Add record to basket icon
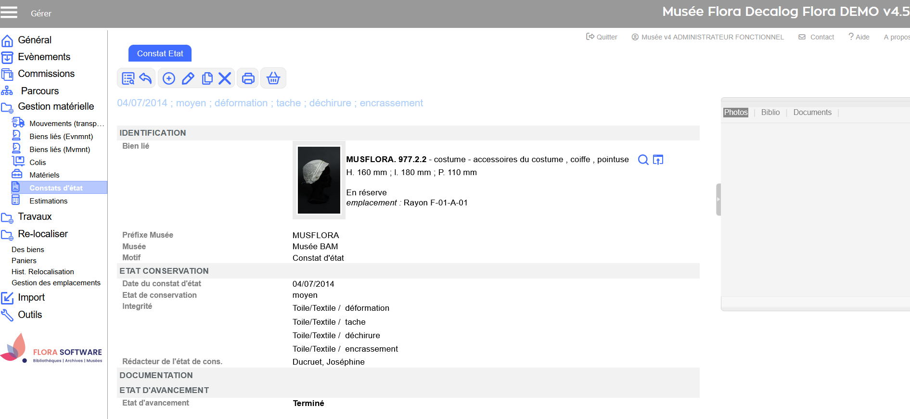The height and width of the screenshot is (419, 910). pyautogui.click(x=273, y=78)
